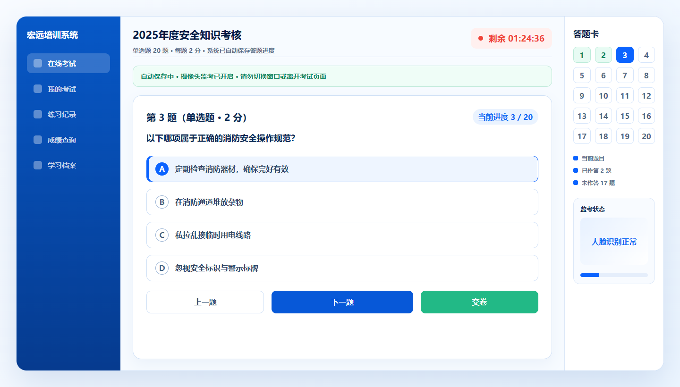680x387 pixels.
Task: Jump to question 2 in answer card
Action: [603, 55]
